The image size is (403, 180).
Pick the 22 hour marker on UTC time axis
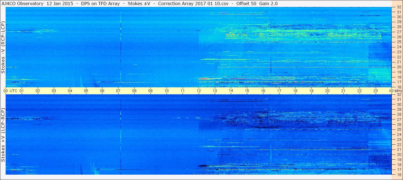[x=360, y=91]
